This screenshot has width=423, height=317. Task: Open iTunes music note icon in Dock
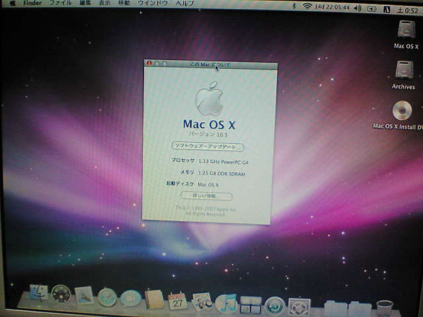click(226, 303)
